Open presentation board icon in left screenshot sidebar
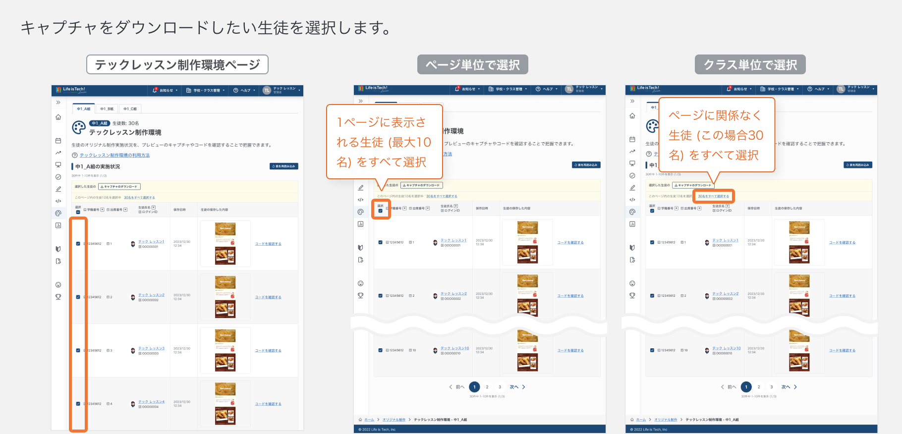The height and width of the screenshot is (434, 902). (x=58, y=164)
